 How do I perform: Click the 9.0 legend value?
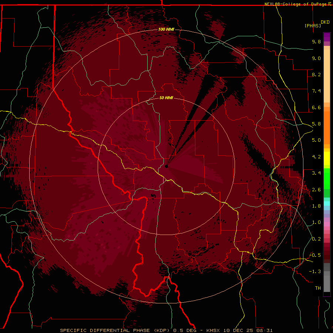click(316, 58)
